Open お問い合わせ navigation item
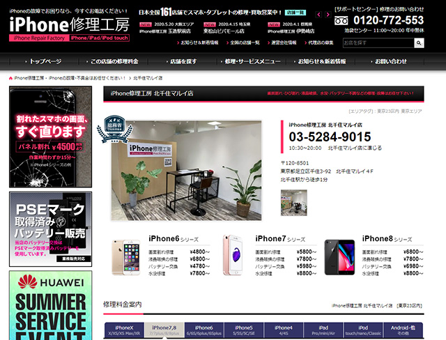The width and height of the screenshot is (446, 340). 390,61
